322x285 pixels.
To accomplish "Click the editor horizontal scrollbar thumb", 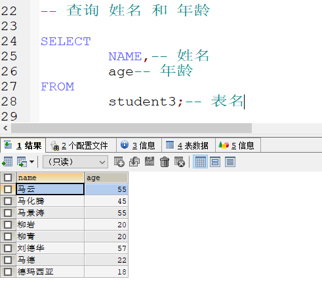I will pos(131,128).
